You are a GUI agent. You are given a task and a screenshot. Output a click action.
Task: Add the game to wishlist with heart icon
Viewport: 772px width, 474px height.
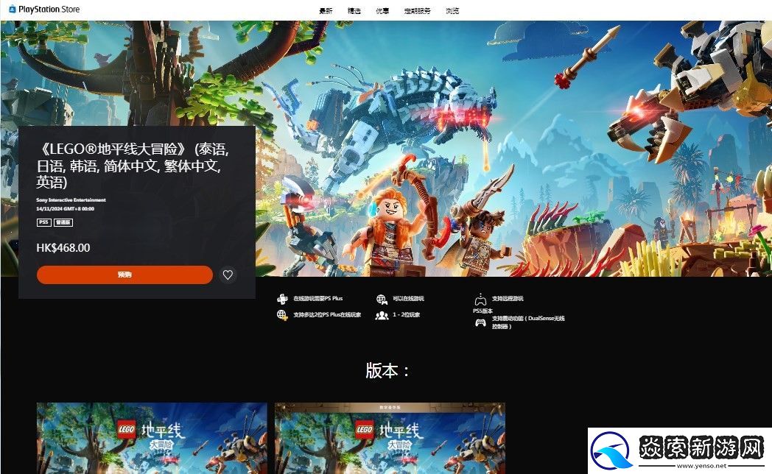228,275
